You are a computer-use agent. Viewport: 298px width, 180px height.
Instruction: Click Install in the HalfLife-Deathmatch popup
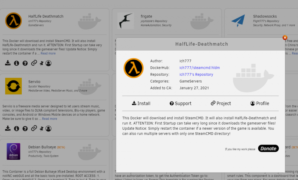click(141, 103)
